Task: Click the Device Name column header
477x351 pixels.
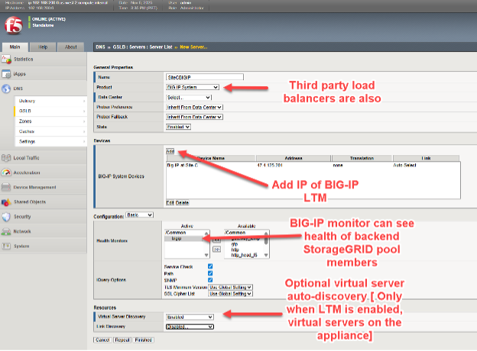Action: (211, 158)
